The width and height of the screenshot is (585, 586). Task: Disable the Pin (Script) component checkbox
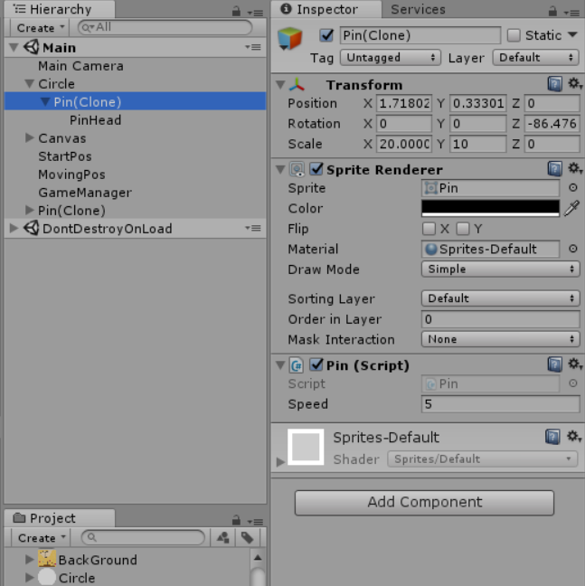pos(316,364)
